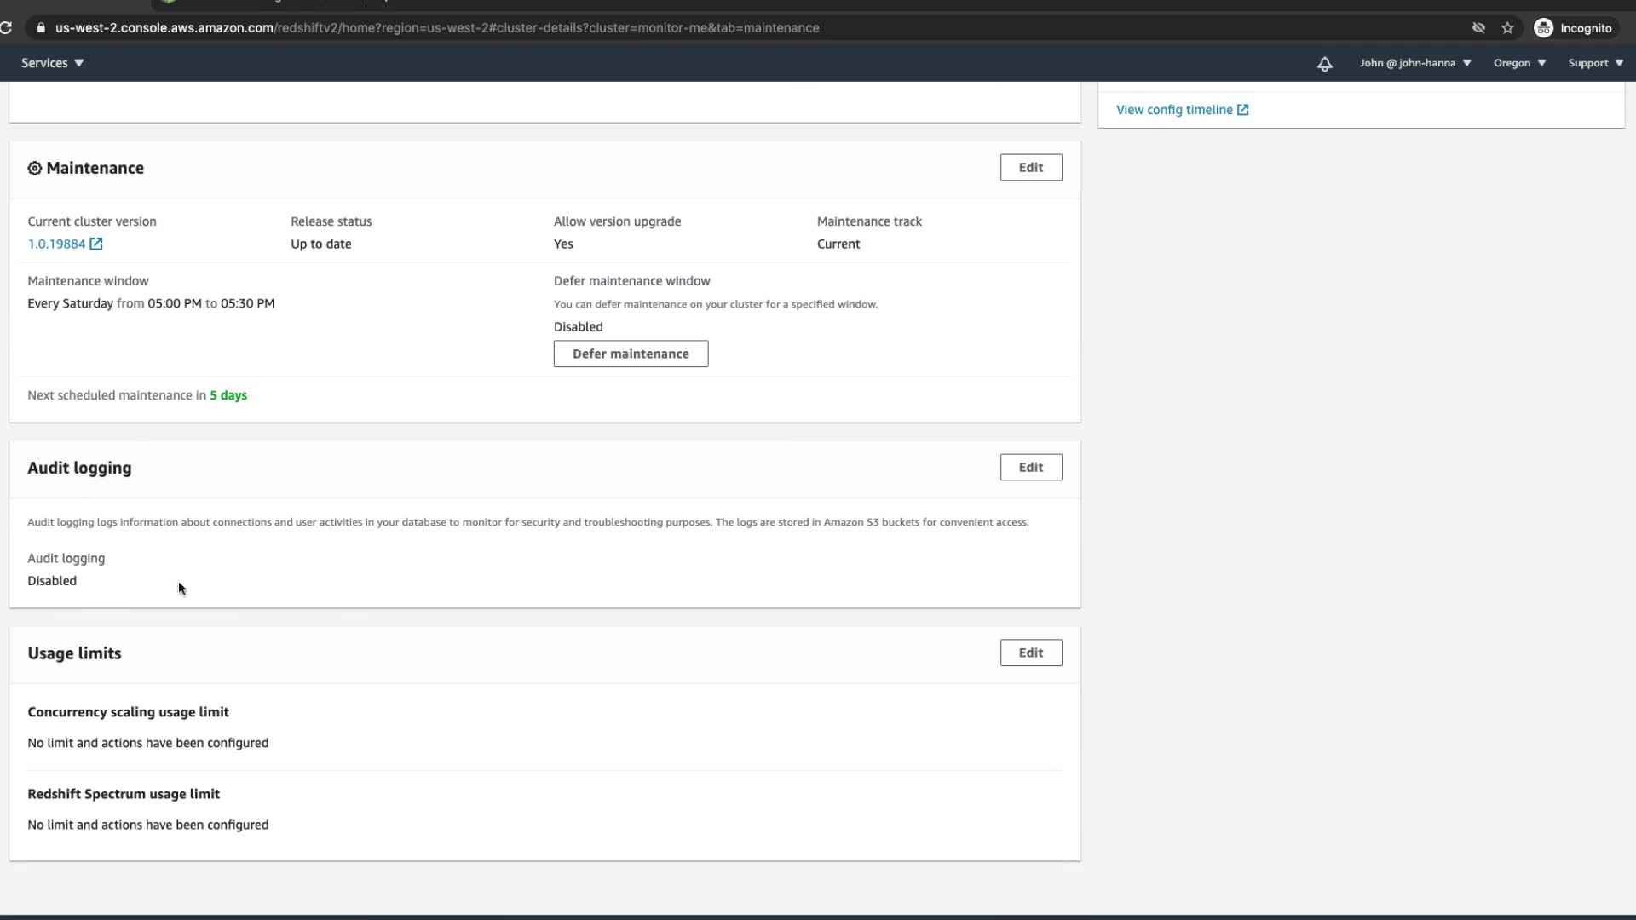Click the address bar padlock icon
The image size is (1636, 920).
pyautogui.click(x=40, y=28)
